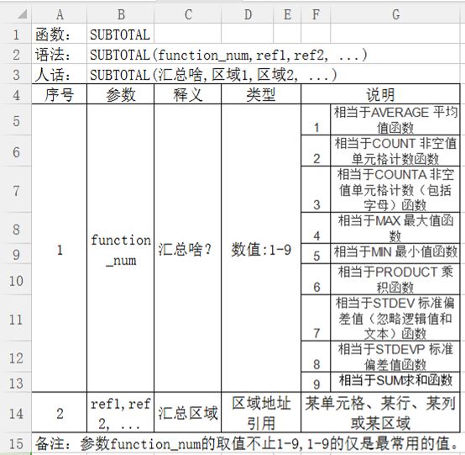
Task: Click the 说明 header cell
Action: pos(380,94)
